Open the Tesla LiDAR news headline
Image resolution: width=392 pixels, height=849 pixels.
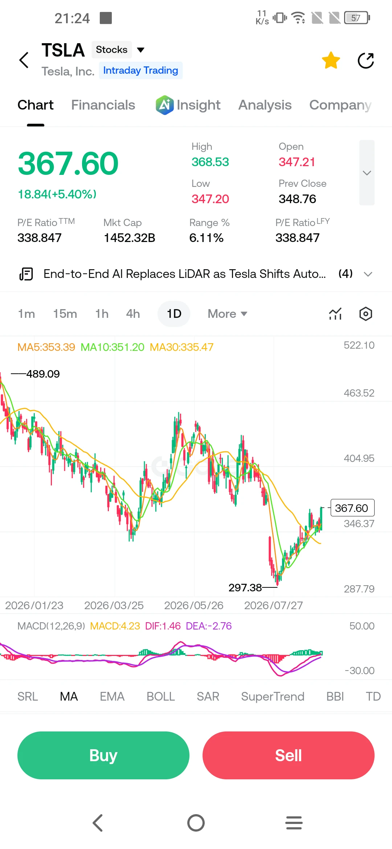click(x=184, y=274)
